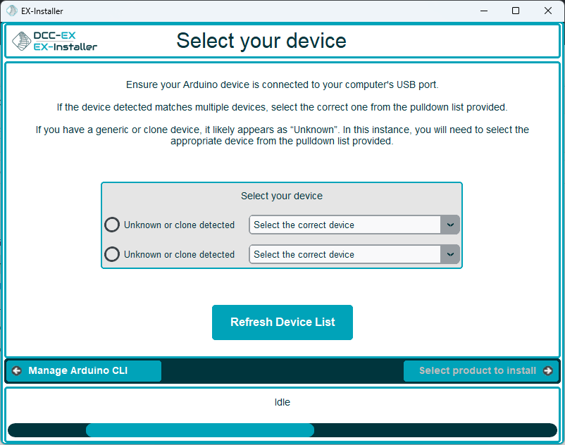565x445 pixels.
Task: Select the first Unknown or clone detected radio button
Action: [111, 225]
